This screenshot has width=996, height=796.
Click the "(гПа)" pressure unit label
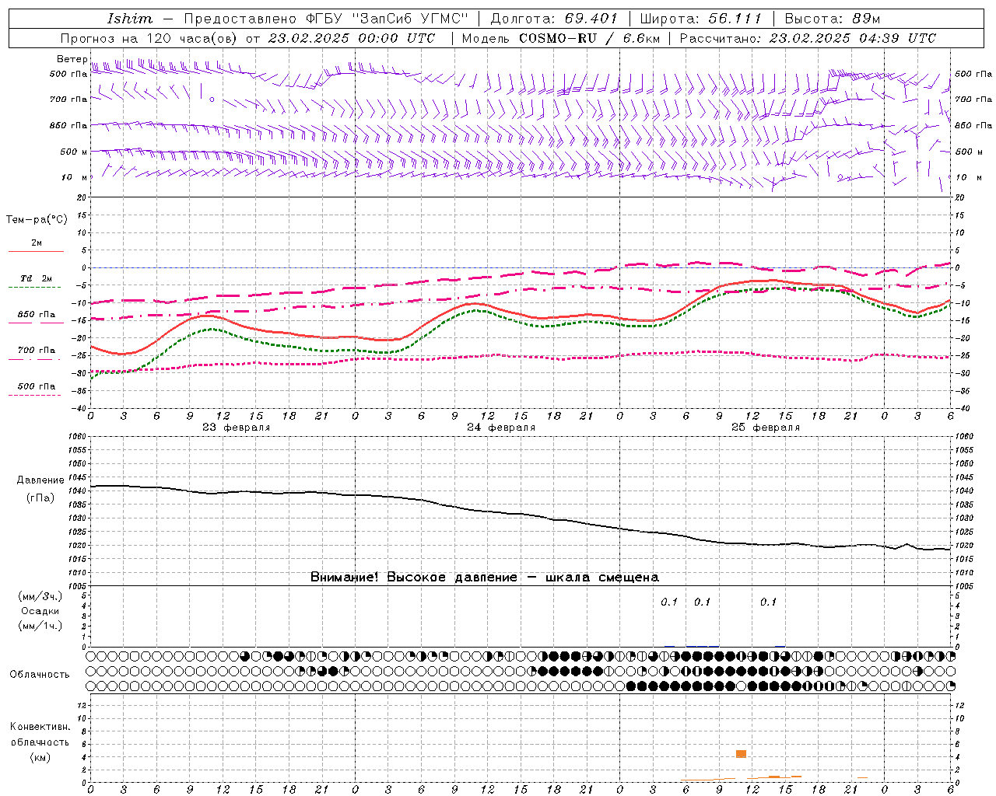[40, 497]
